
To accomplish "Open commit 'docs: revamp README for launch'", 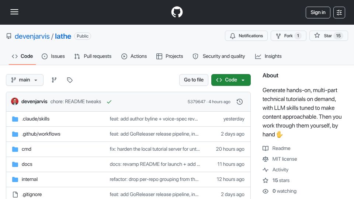I will pyautogui.click(x=155, y=164).
